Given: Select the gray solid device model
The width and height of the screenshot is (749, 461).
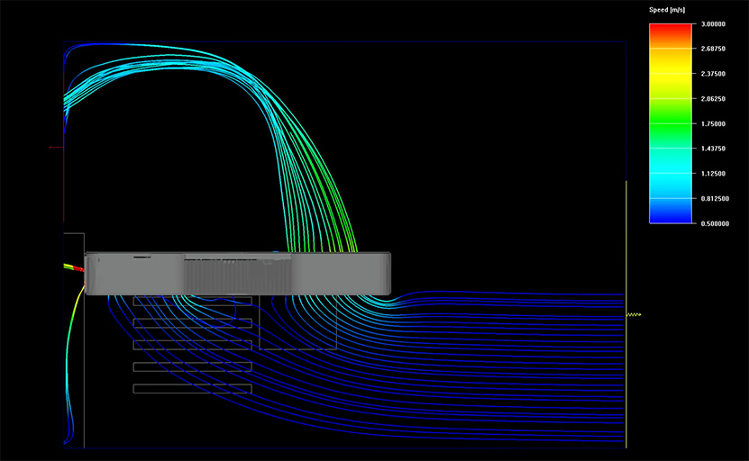Looking at the screenshot, I should [x=238, y=274].
